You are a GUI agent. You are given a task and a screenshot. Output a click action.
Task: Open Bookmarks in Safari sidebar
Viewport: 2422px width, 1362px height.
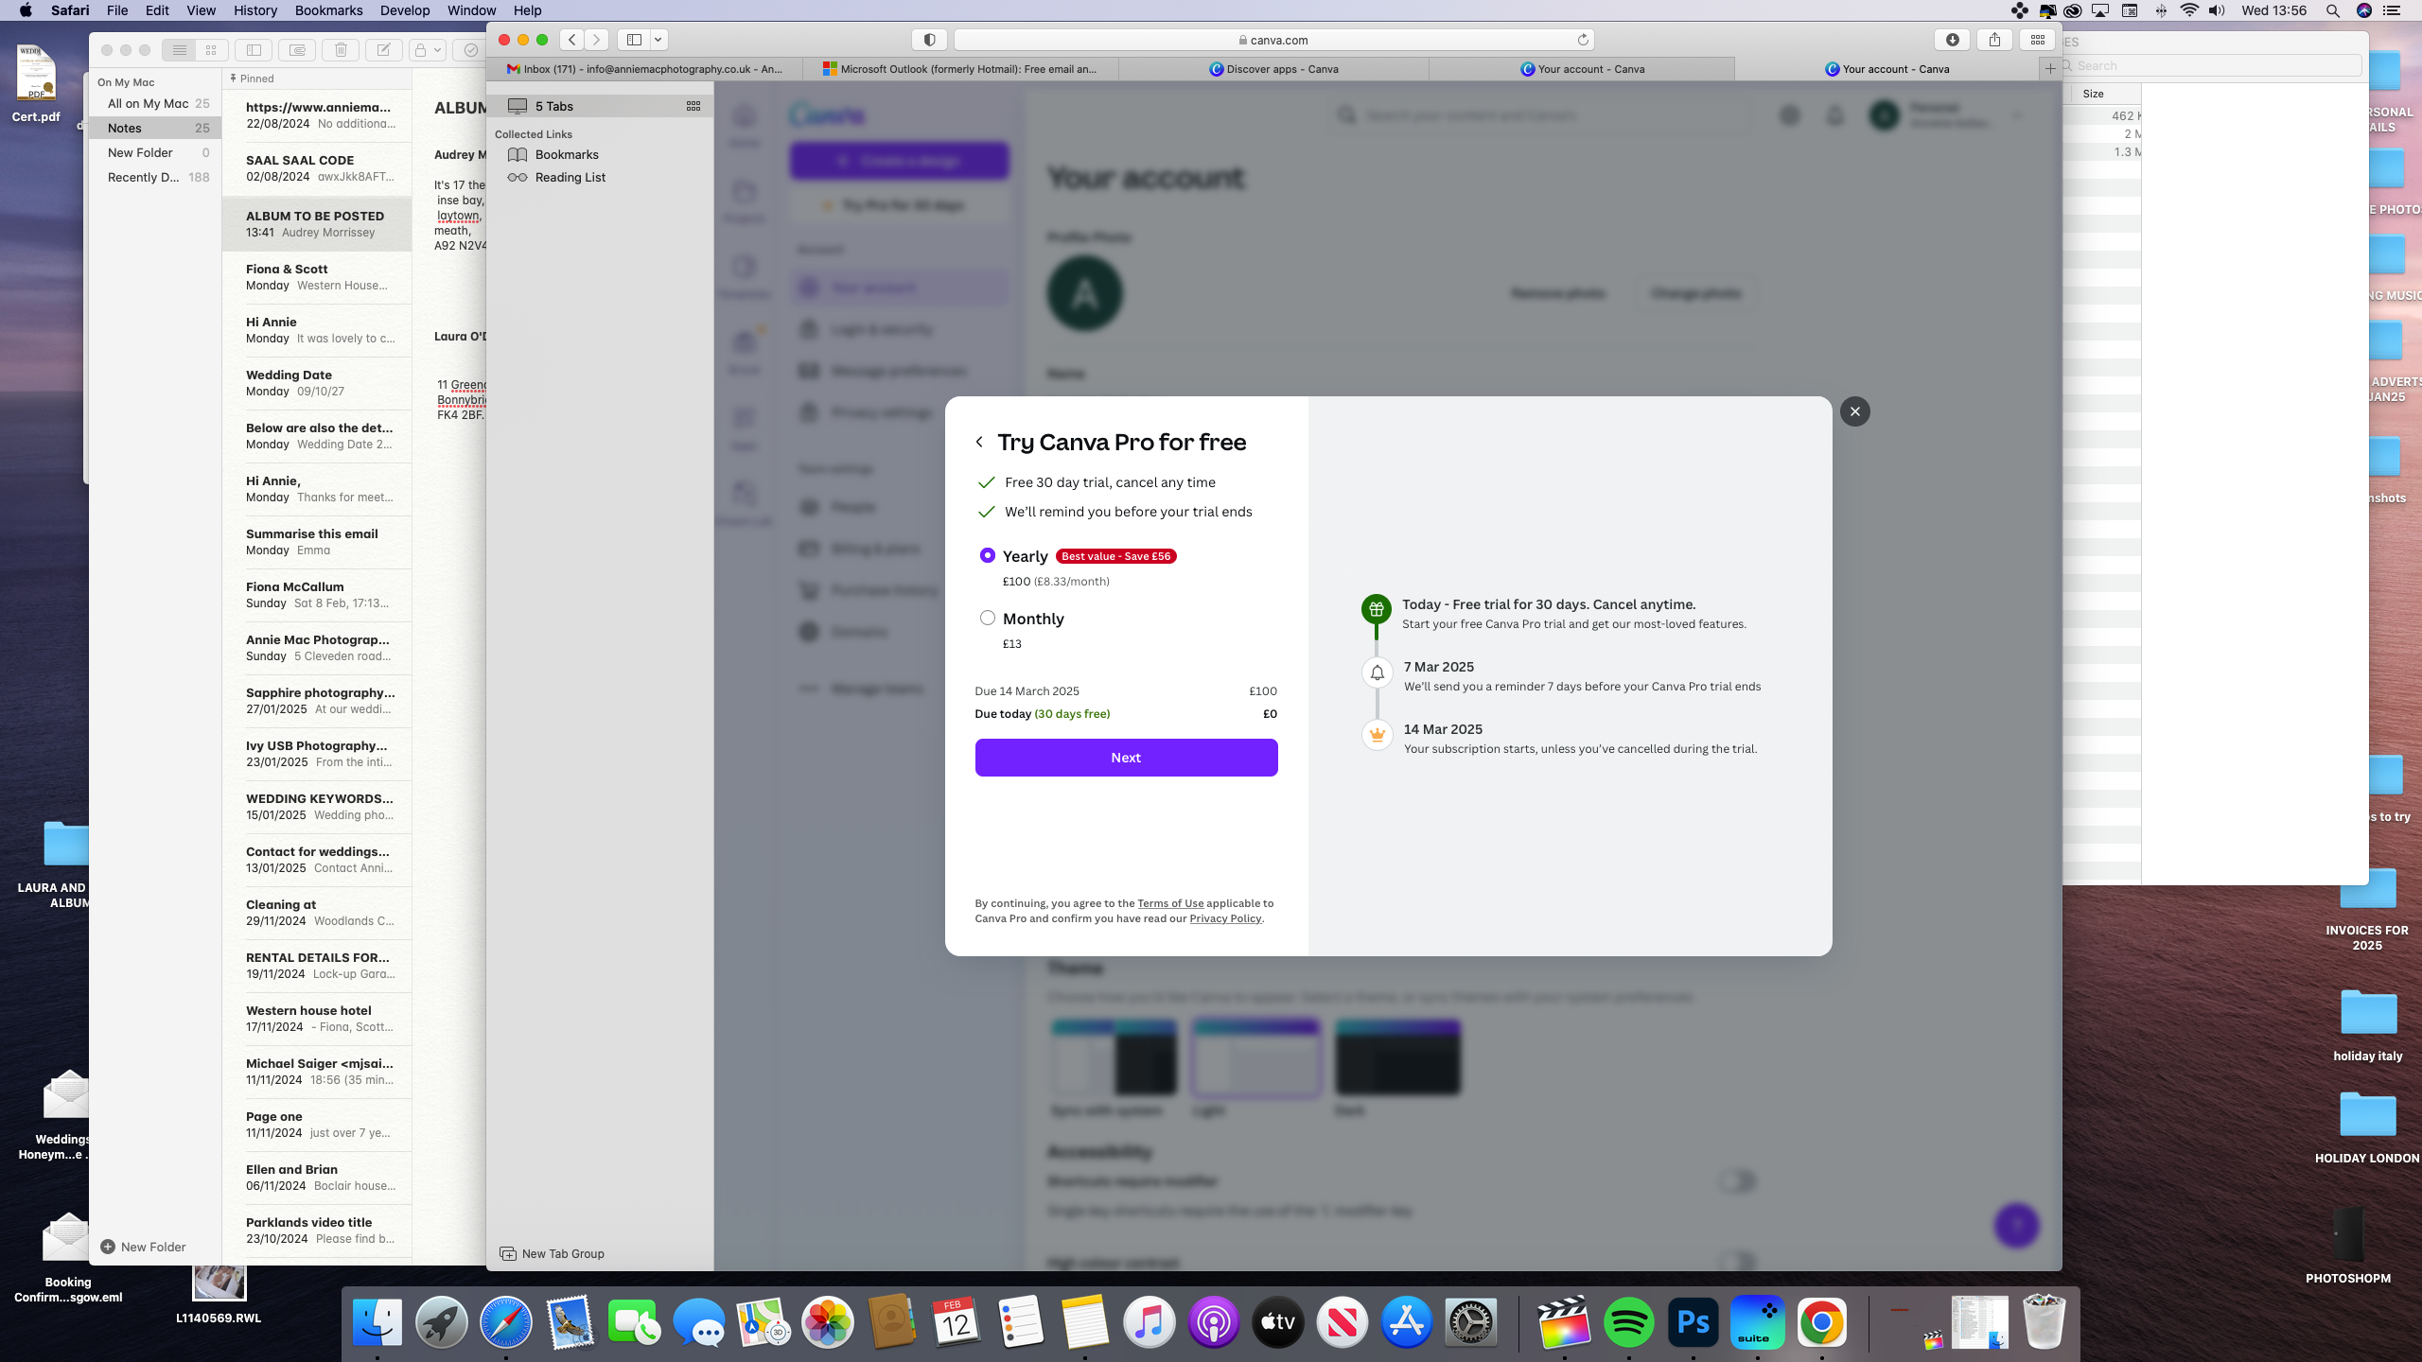[567, 154]
